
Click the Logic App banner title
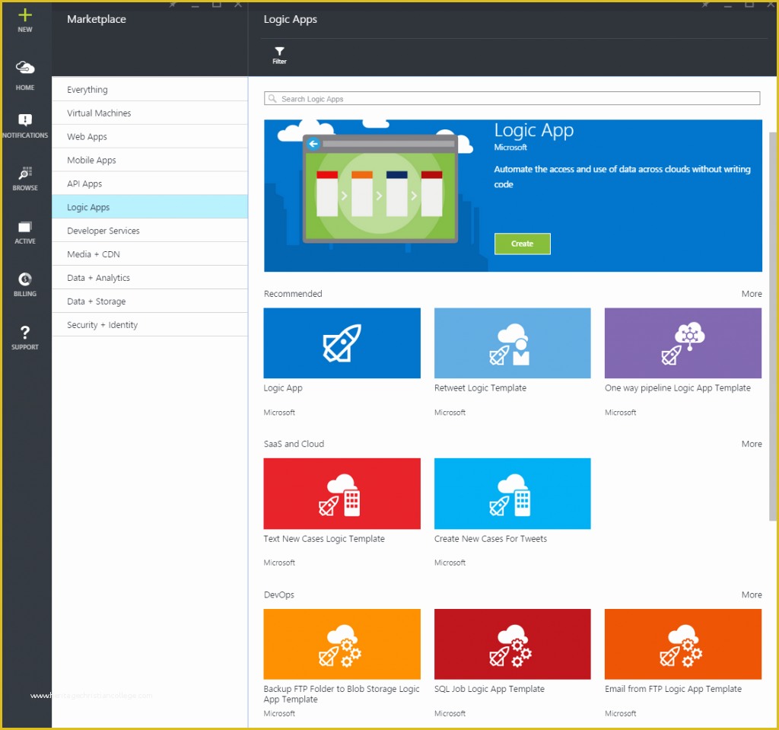click(533, 130)
